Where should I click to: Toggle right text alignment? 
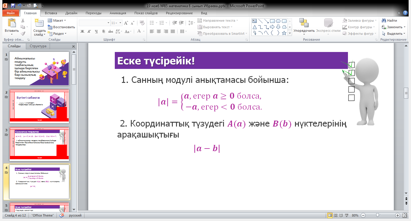click(x=166, y=31)
